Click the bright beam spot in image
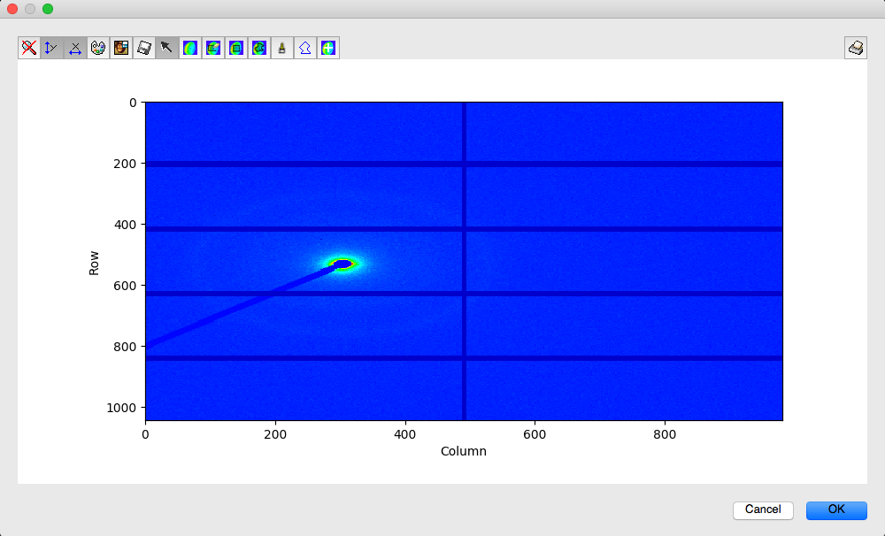Viewport: 885px width, 536px height. point(342,264)
